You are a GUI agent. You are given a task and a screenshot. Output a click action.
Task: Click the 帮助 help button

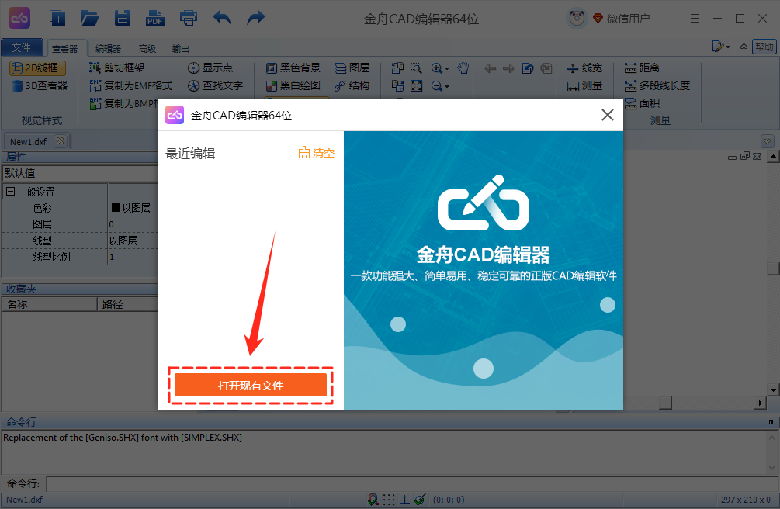764,47
